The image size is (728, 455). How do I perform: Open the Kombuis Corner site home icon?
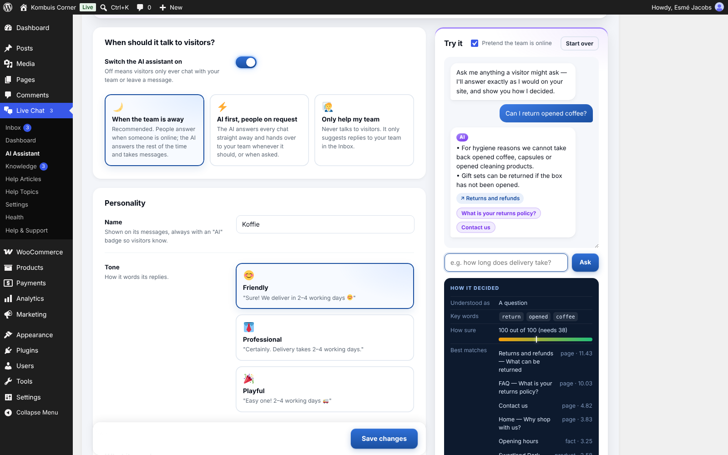(24, 7)
